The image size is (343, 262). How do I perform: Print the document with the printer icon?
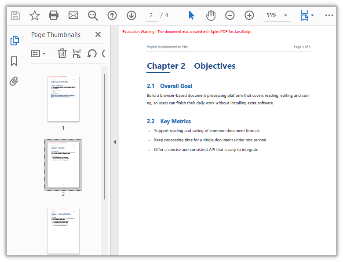coord(54,15)
